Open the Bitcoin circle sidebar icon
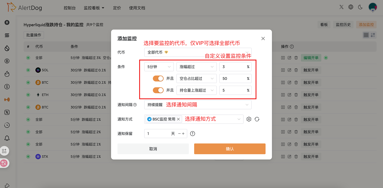The image size is (383, 188). coord(7,61)
